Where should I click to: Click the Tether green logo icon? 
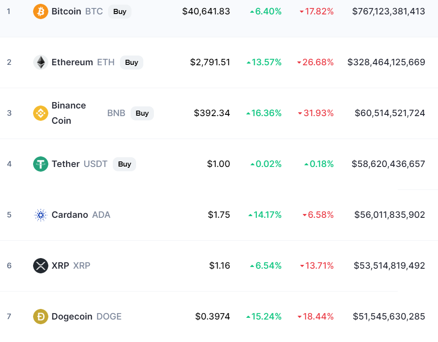(41, 164)
